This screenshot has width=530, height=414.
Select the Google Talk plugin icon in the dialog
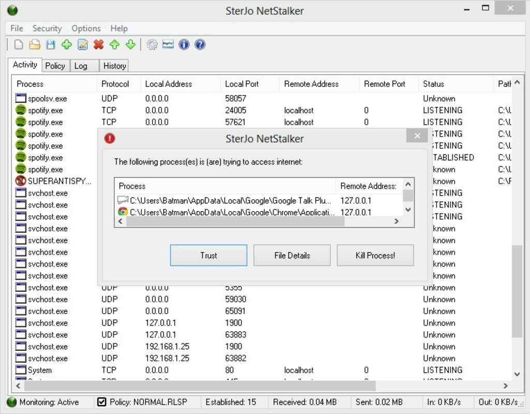pyautogui.click(x=123, y=200)
